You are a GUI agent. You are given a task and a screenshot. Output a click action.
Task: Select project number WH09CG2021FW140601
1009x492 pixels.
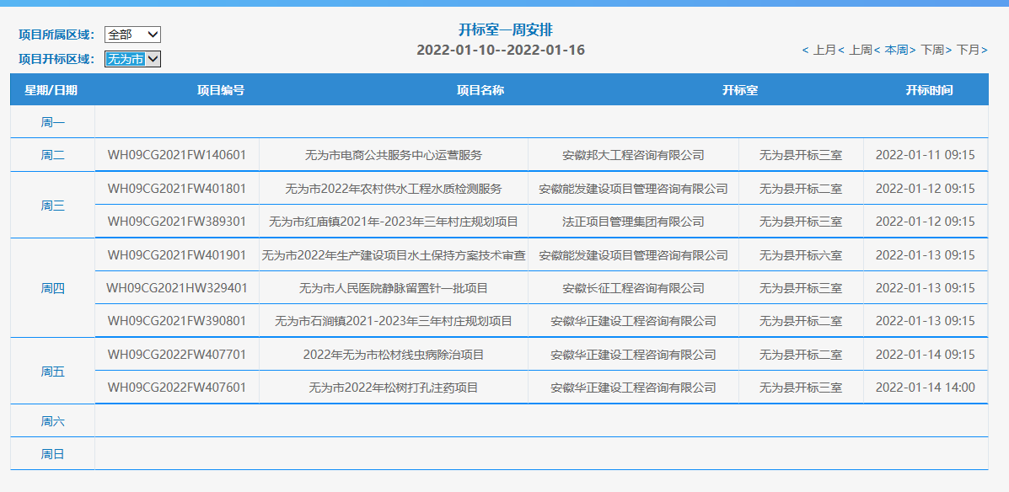click(177, 155)
